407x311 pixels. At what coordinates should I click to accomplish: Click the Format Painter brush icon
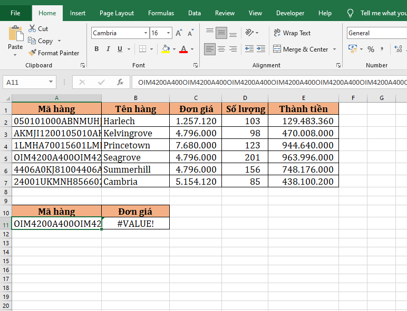pyautogui.click(x=33, y=53)
